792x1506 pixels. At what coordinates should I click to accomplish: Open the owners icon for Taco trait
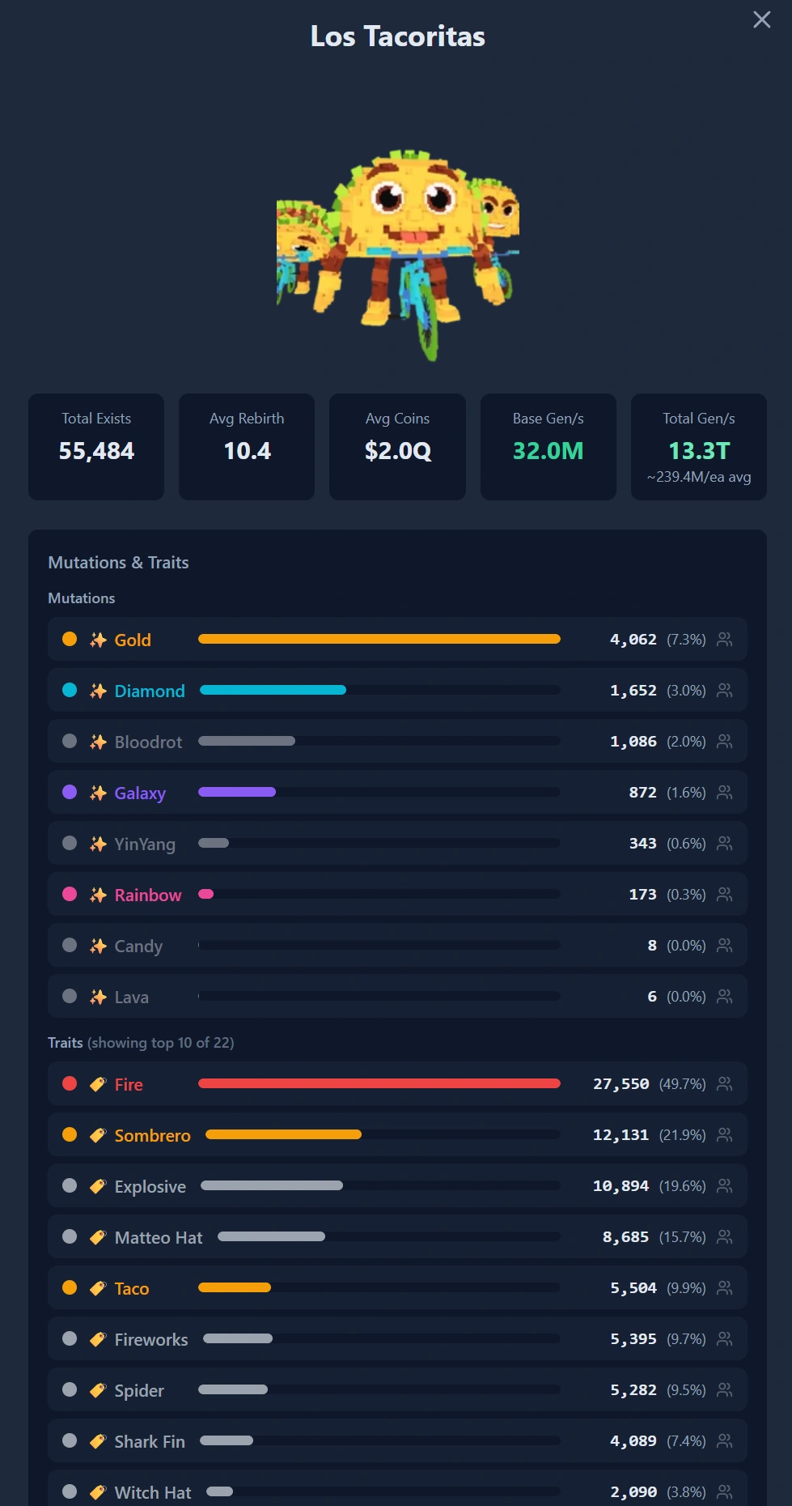click(x=725, y=1288)
